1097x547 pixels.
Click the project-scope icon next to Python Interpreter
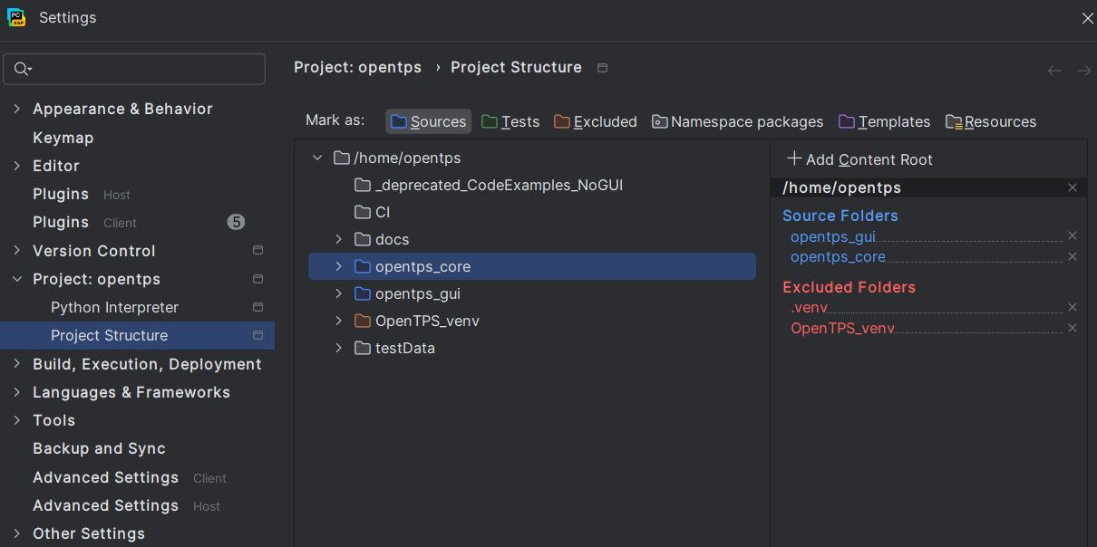(257, 308)
